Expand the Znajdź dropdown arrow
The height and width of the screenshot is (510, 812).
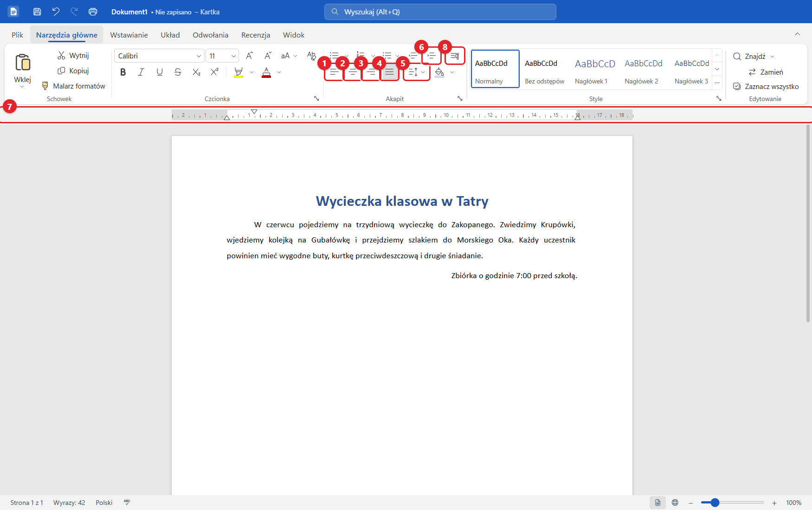pos(773,57)
